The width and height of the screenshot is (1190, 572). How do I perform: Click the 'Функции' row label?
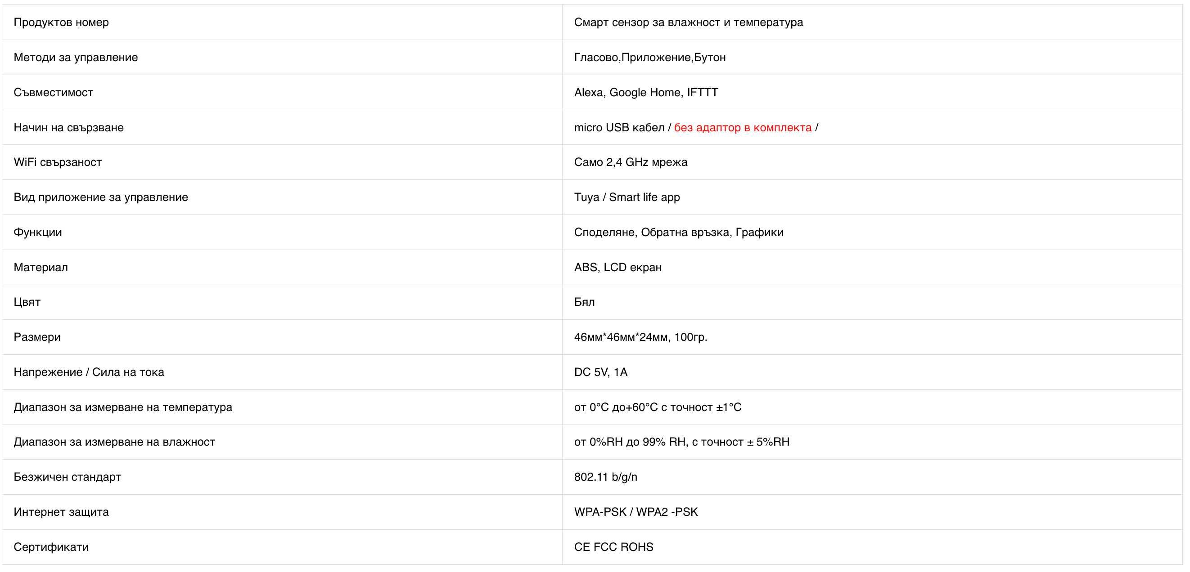tap(37, 232)
